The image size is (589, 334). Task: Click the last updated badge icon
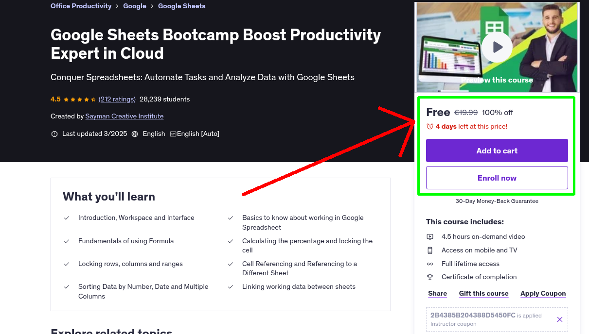(x=54, y=134)
